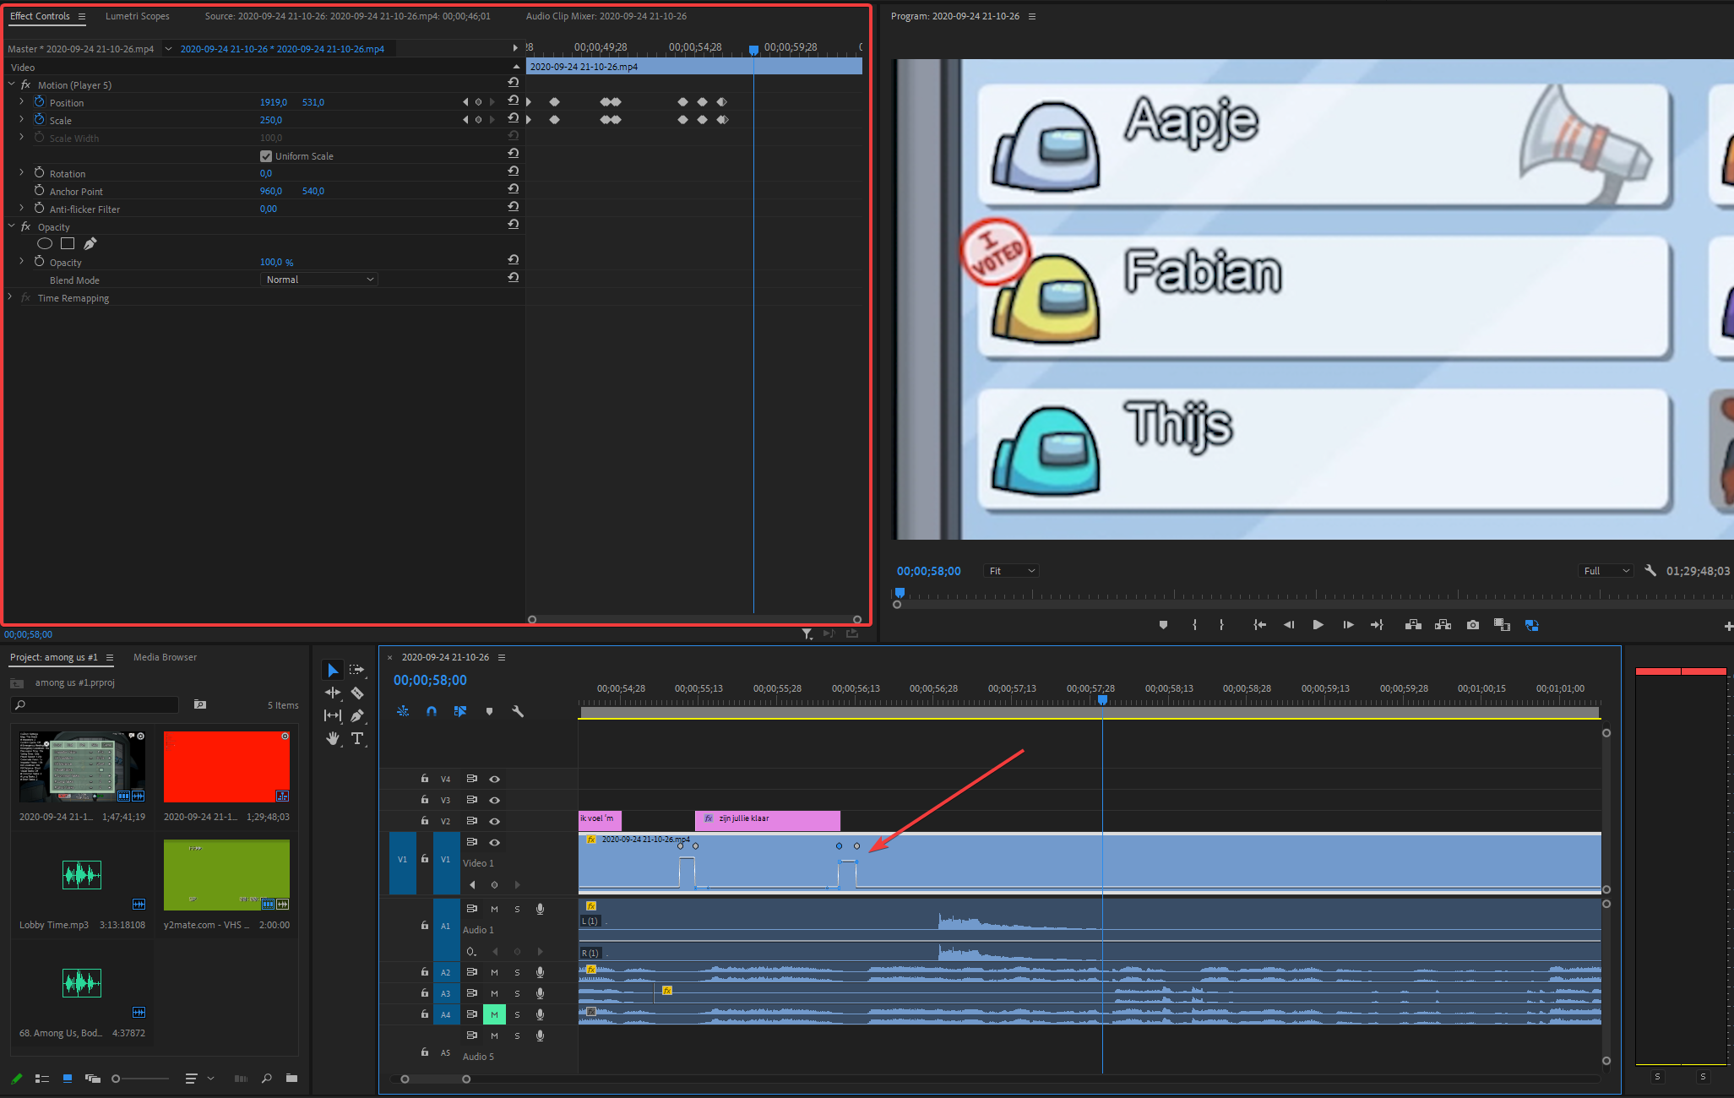Open Timeline Display Settings wrench

point(518,711)
